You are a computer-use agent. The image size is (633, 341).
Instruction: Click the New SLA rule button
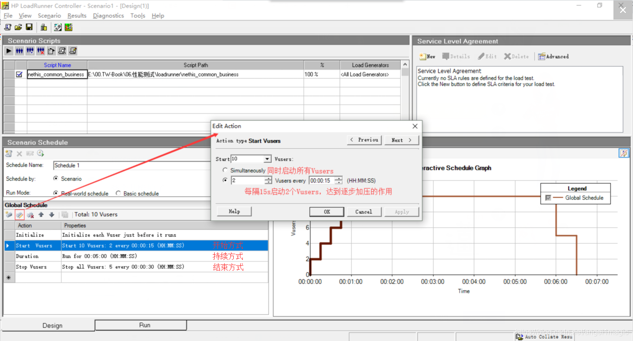pos(427,56)
